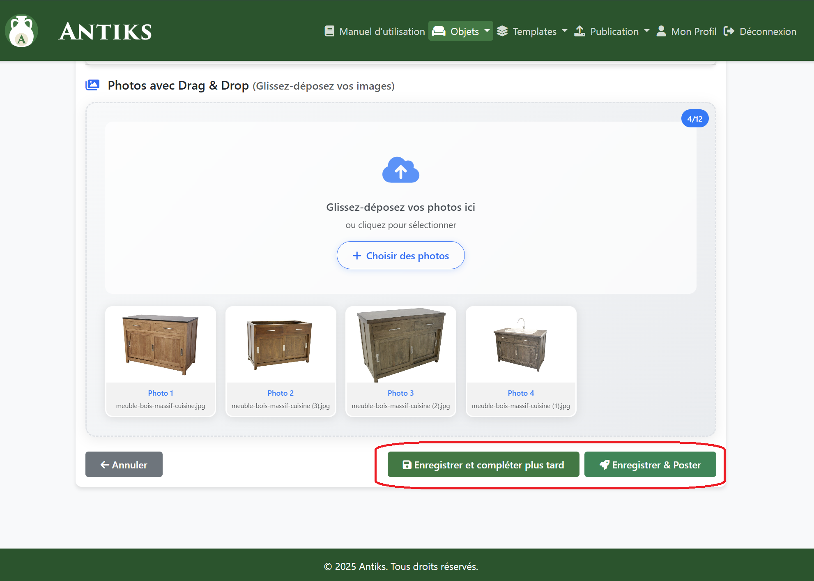The height and width of the screenshot is (581, 814).
Task: Click the Mon Profil user icon
Action: [661, 31]
